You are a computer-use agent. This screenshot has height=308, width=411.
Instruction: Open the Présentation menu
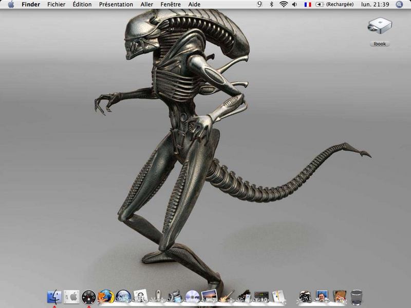[x=116, y=5]
